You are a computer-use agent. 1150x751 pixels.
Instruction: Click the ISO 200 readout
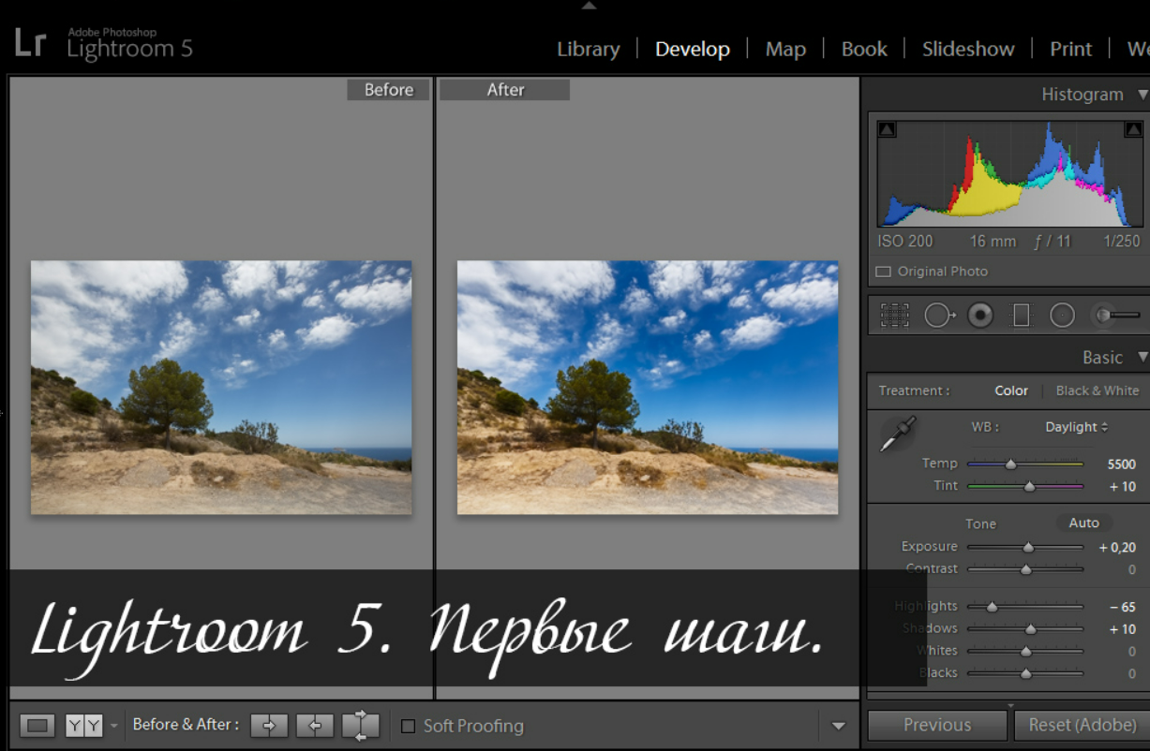906,241
